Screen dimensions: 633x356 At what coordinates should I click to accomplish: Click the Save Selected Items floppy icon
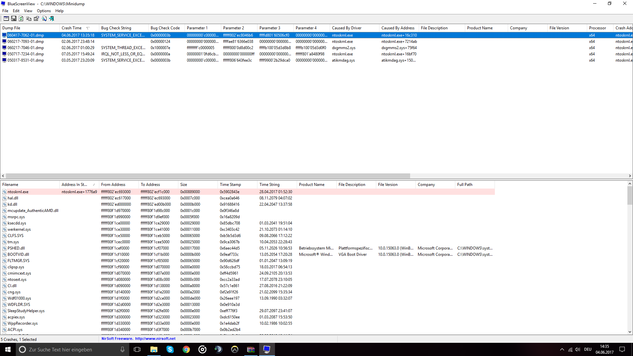(x=14, y=19)
